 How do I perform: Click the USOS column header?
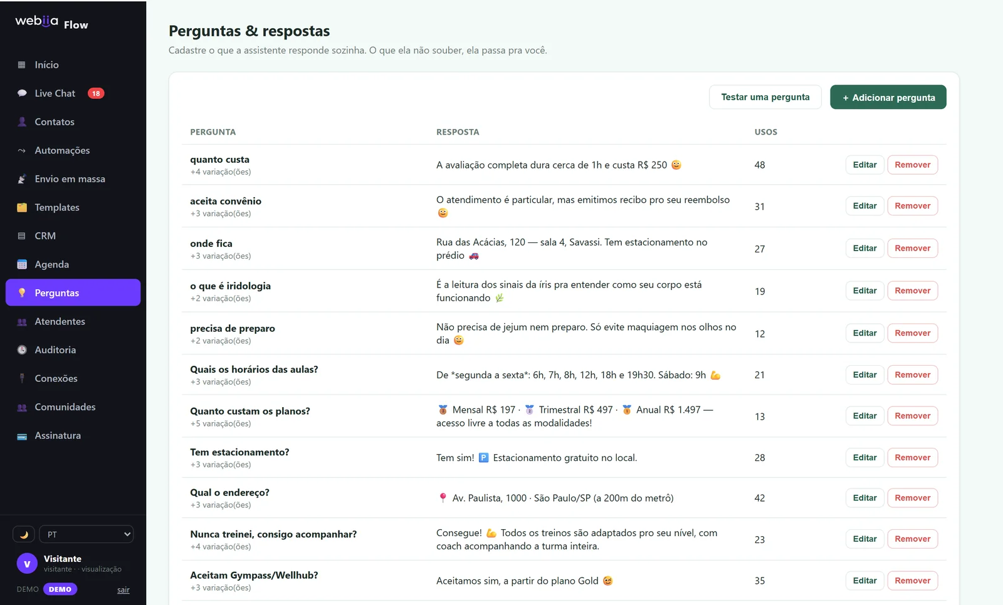tap(765, 132)
